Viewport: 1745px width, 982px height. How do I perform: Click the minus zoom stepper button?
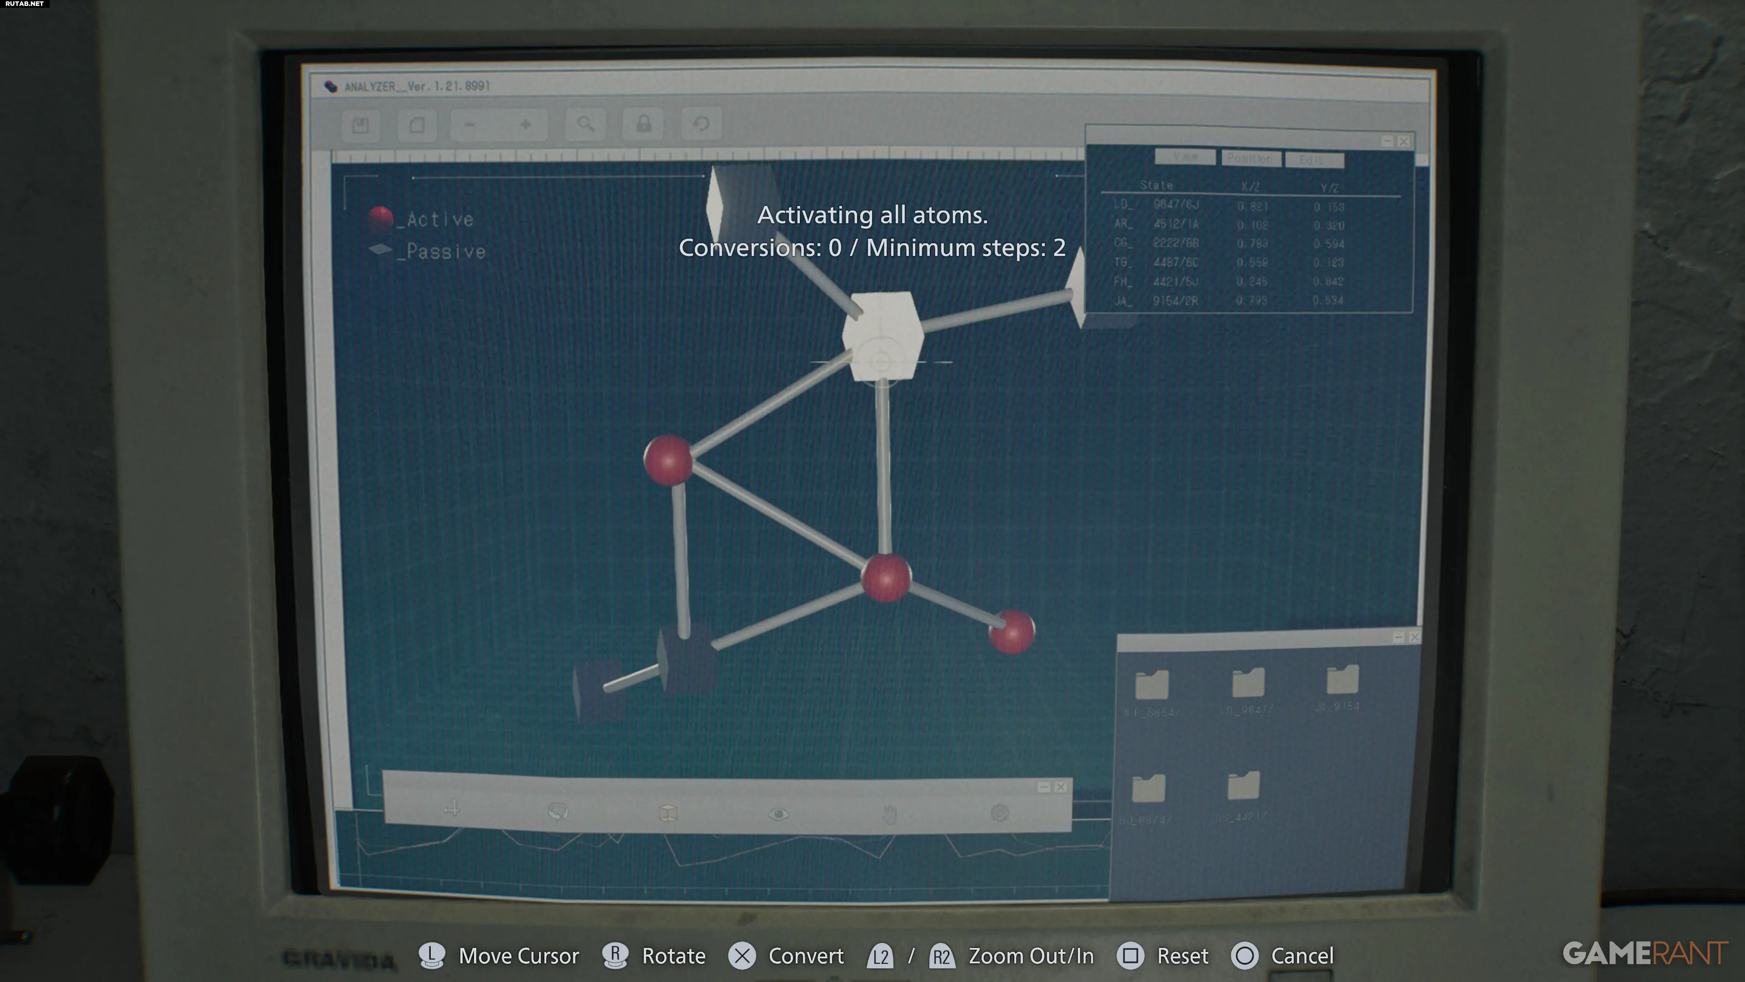click(470, 125)
